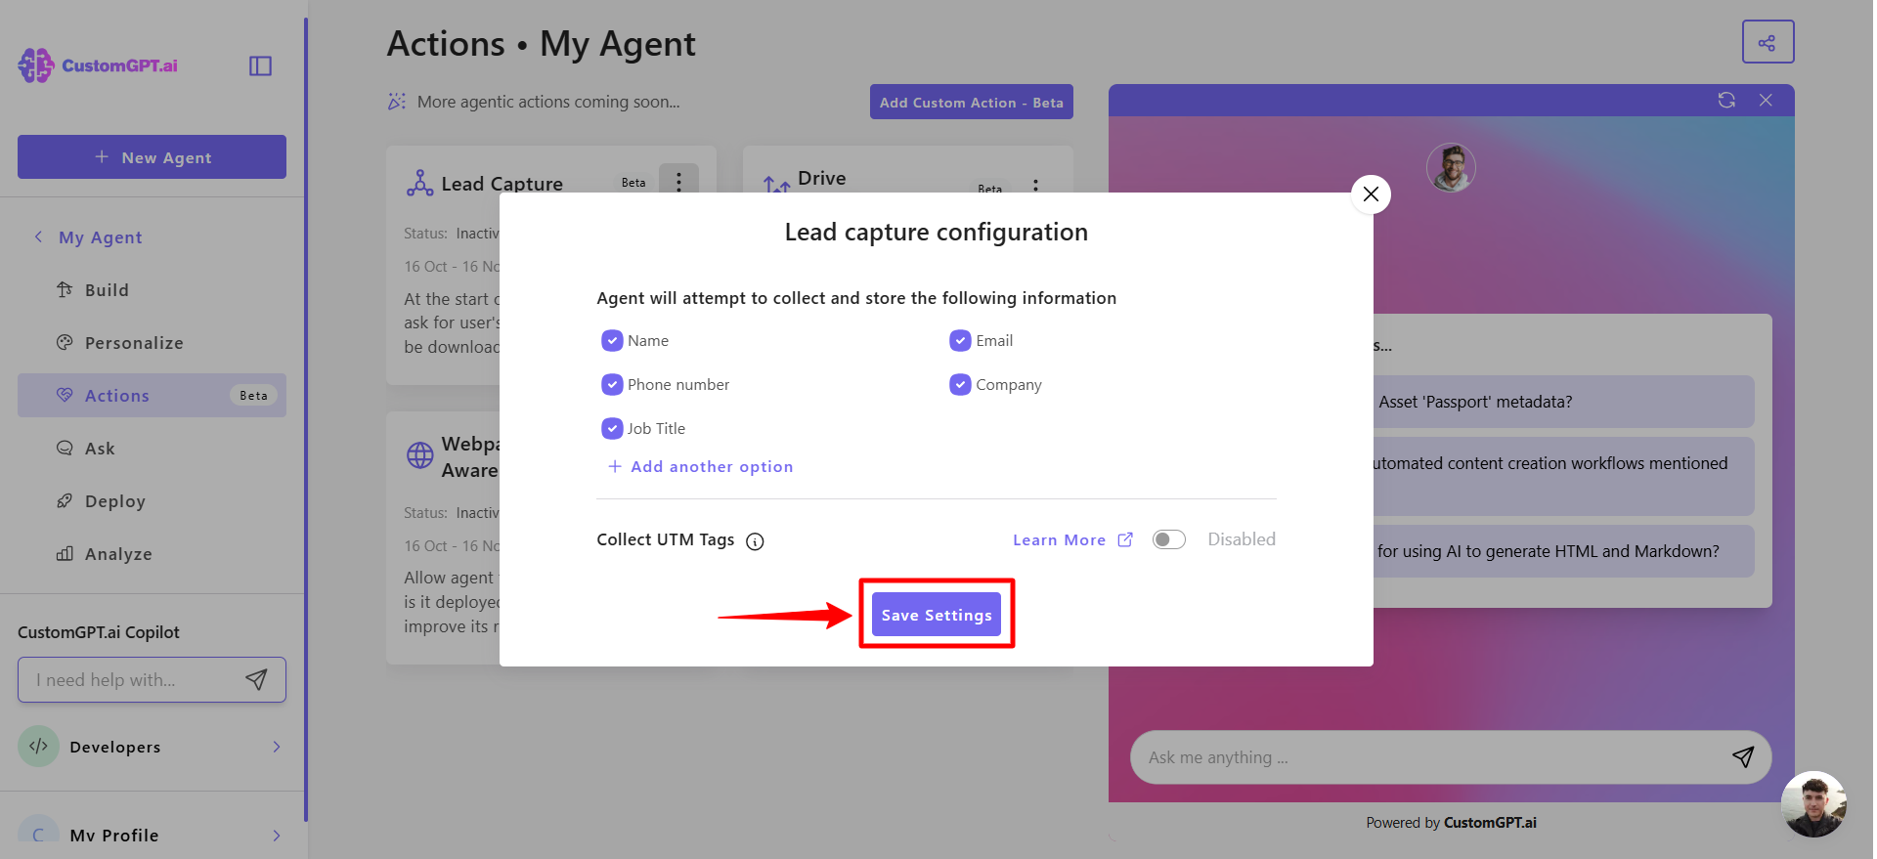Viewport: 1877px width, 859px height.
Task: Click the Analyze chart icon
Action: pyautogui.click(x=65, y=553)
